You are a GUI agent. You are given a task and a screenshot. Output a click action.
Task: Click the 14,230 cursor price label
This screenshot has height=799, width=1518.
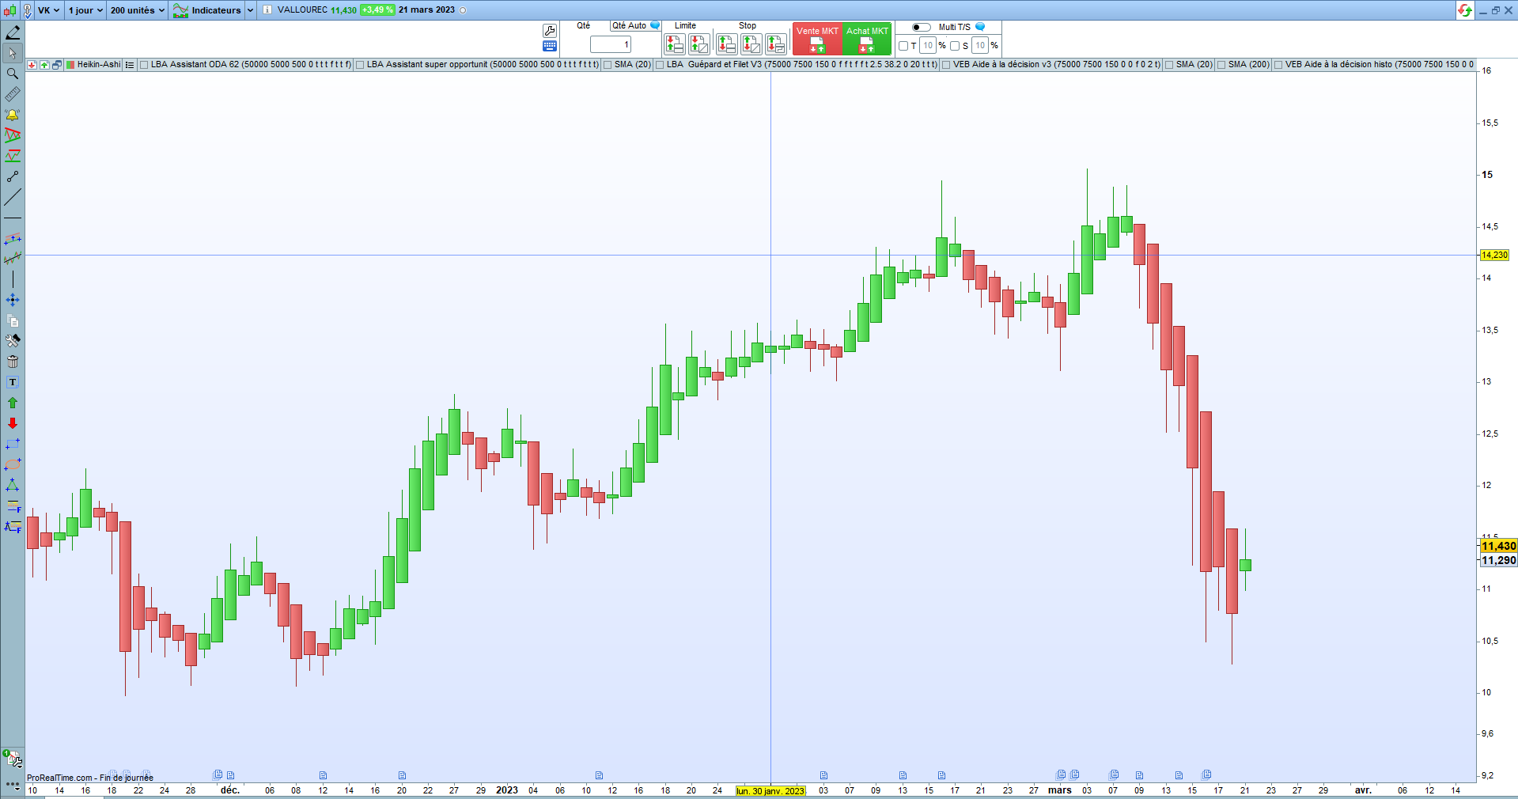[1495, 255]
